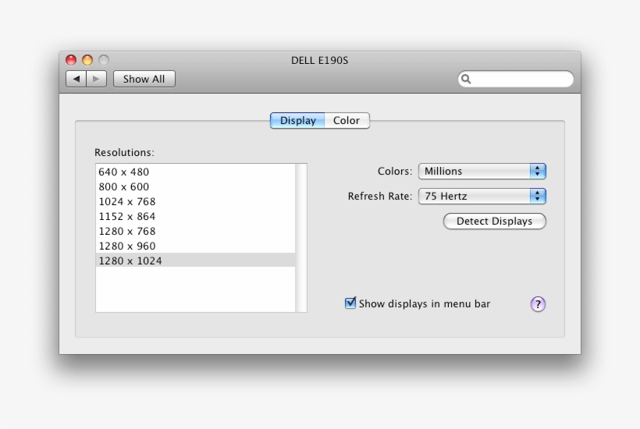Click the Show All button
Viewport: 640px width, 429px height.
click(x=144, y=79)
